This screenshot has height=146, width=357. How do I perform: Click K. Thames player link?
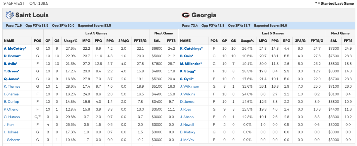click(x=12, y=86)
